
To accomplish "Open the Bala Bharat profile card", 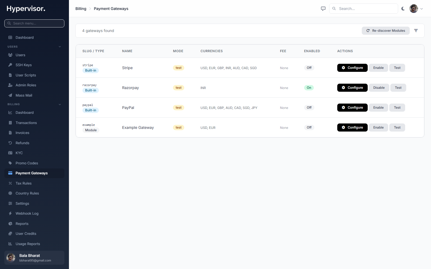I will [x=34, y=258].
